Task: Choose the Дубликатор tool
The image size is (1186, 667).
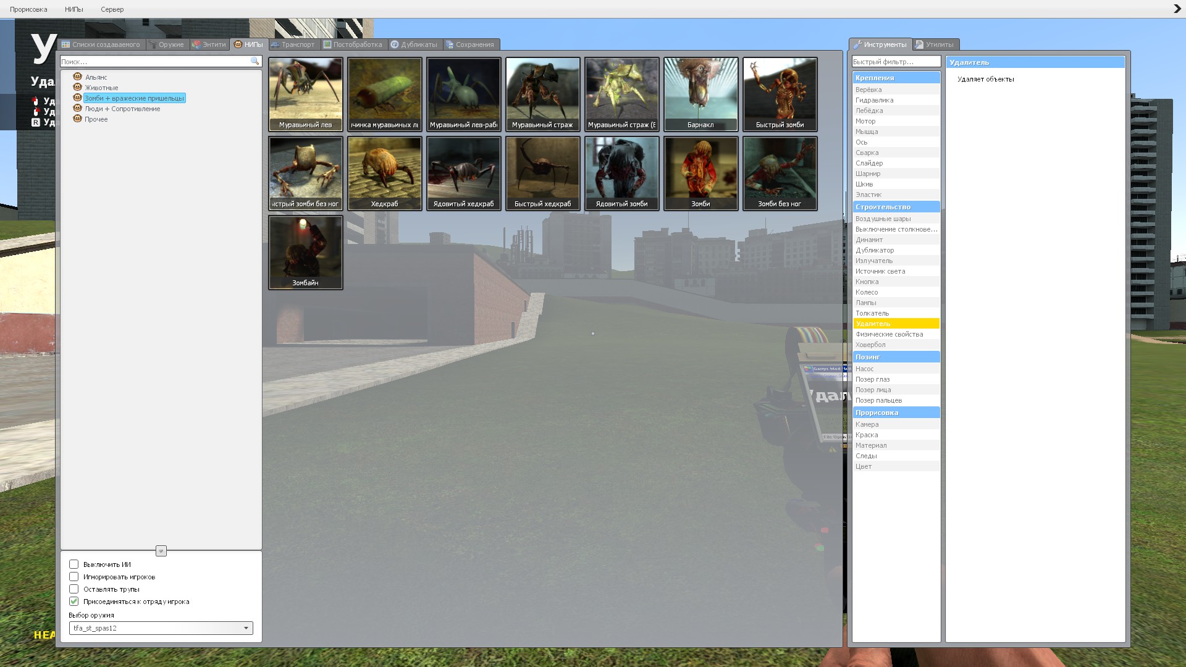Action: click(x=896, y=250)
